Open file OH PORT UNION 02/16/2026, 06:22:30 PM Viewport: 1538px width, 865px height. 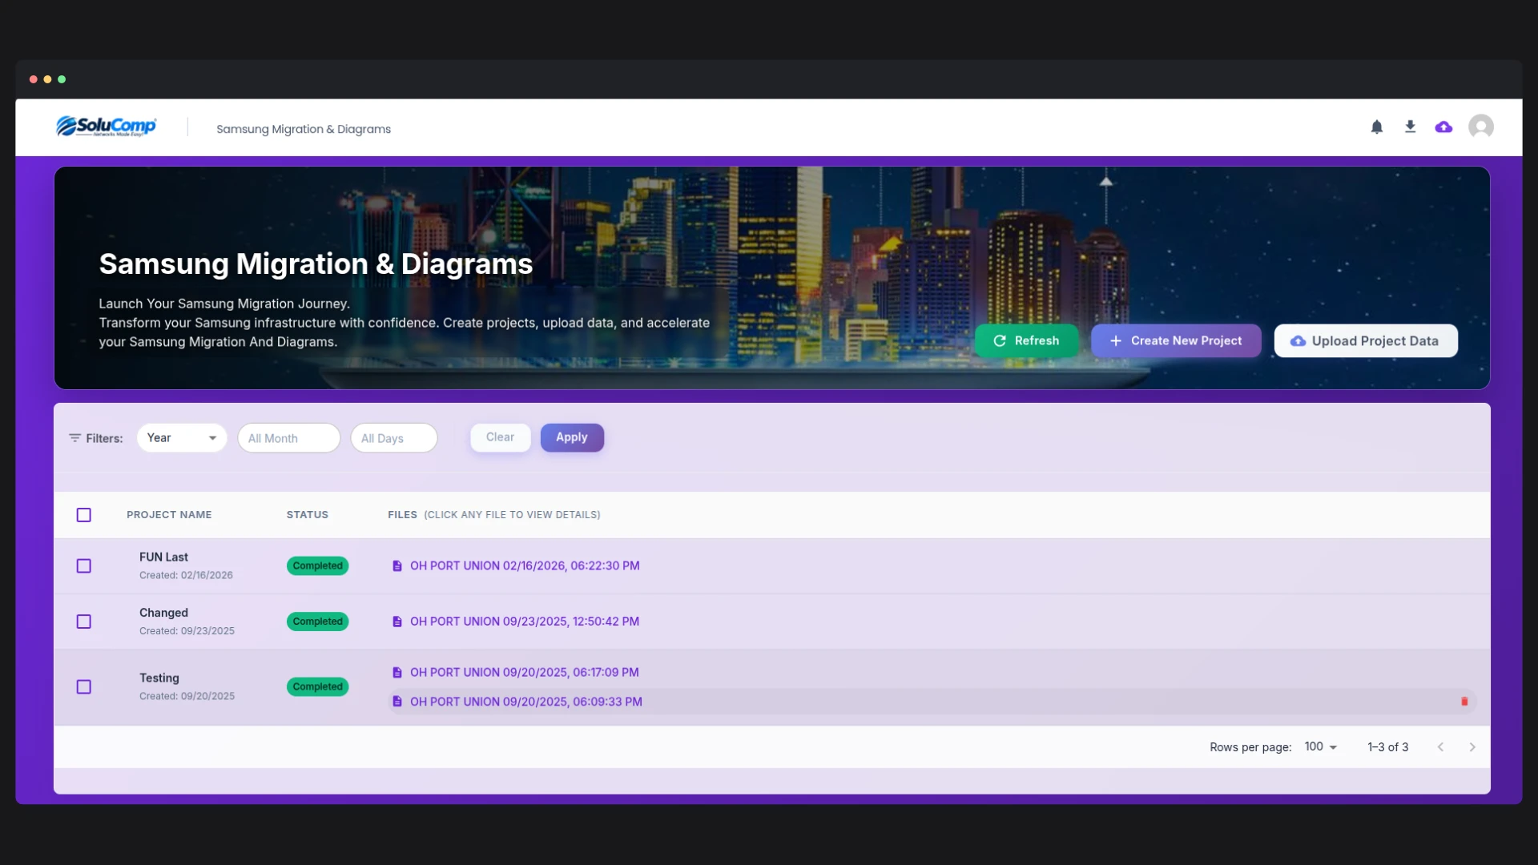click(525, 565)
